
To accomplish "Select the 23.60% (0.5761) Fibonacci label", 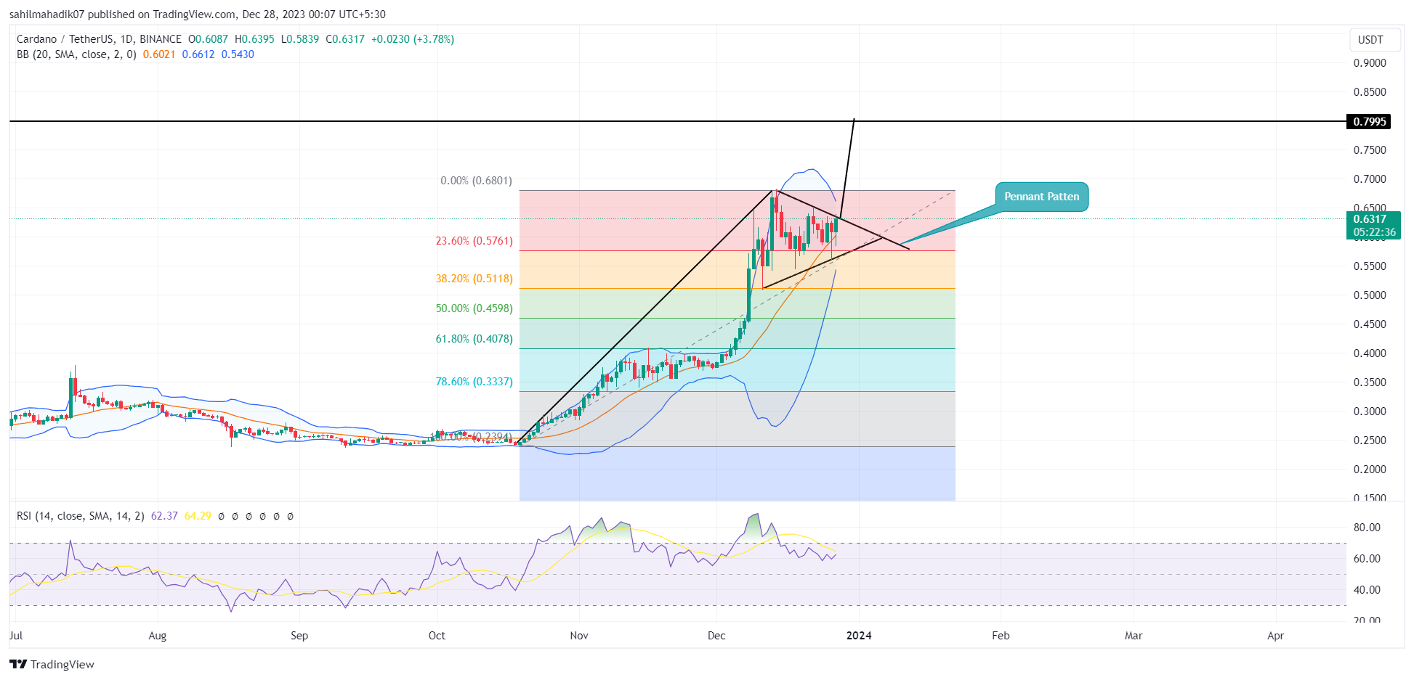I will point(474,241).
